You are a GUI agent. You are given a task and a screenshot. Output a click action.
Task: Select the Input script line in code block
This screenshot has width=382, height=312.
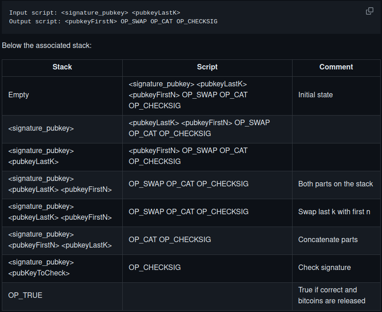(94, 13)
